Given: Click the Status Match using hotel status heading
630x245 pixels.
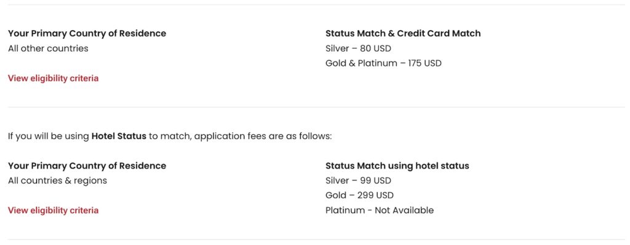Looking at the screenshot, I should 397,166.
